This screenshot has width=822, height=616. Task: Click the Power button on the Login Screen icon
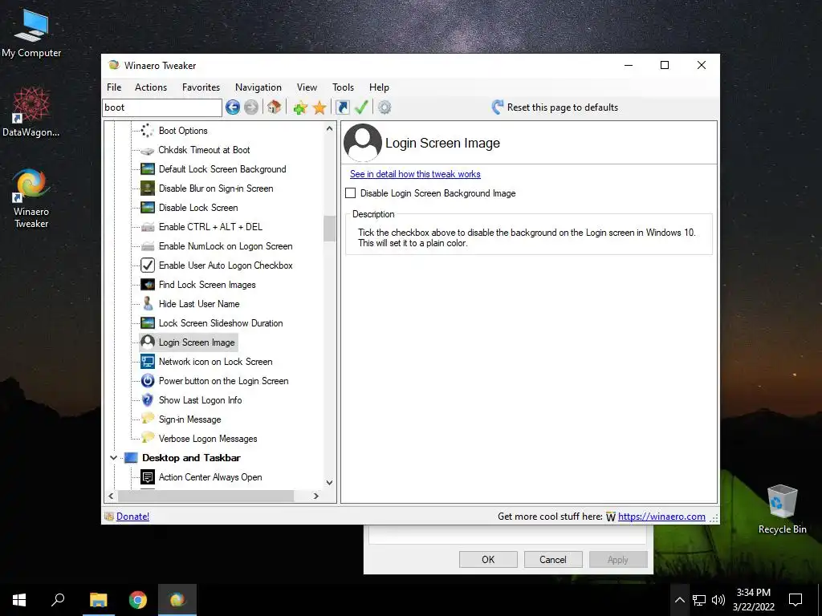click(x=148, y=381)
